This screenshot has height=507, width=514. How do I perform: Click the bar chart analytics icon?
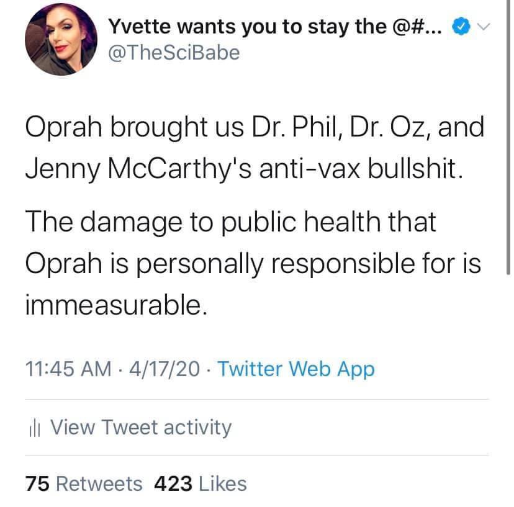(x=34, y=428)
